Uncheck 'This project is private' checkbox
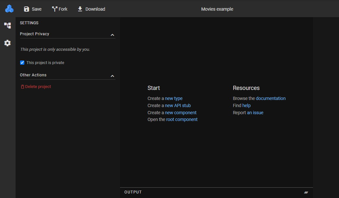 22,62
